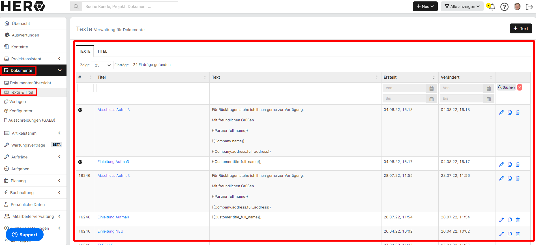Switch to the TITEL tab
Image resolution: width=536 pixels, height=245 pixels.
click(102, 51)
